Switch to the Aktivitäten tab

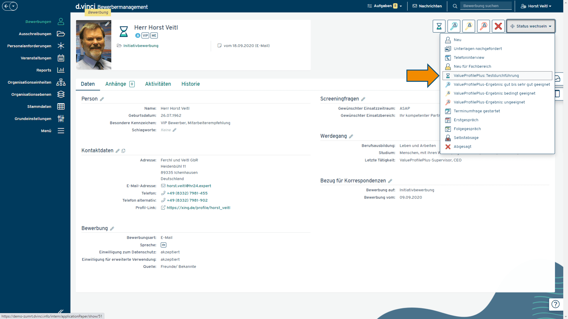click(158, 84)
